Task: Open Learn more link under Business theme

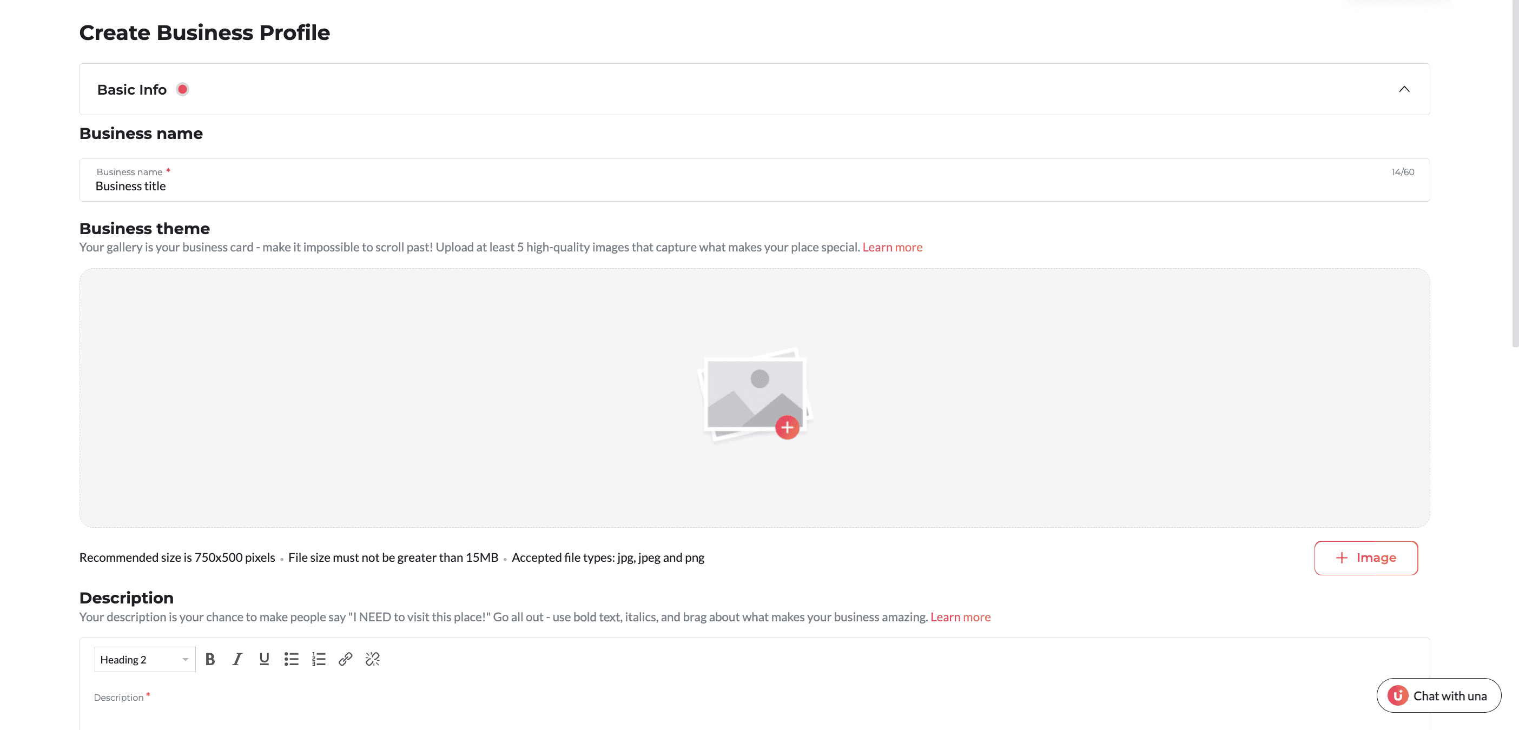Action: (x=892, y=247)
